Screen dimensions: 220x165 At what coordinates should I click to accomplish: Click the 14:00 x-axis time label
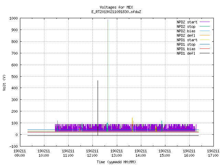[141, 155]
